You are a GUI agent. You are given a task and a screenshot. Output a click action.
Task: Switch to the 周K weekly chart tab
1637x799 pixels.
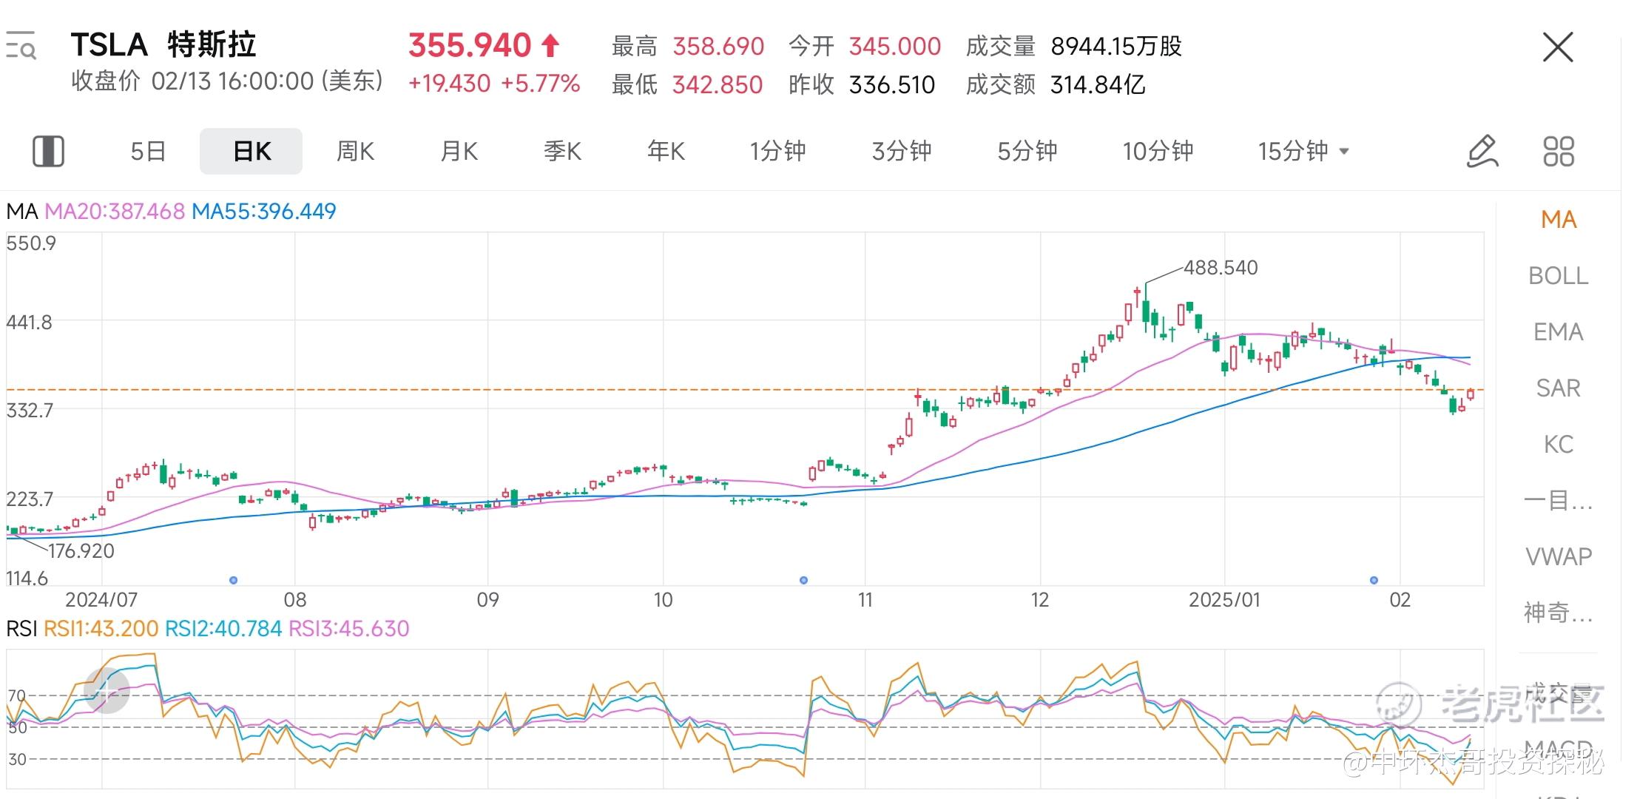pos(355,151)
